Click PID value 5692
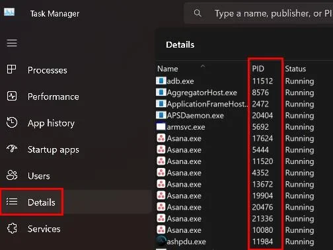The width and height of the screenshot is (333, 250). coord(260,127)
